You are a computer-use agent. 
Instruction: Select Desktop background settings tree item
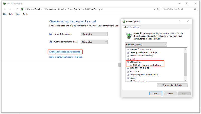143,52
